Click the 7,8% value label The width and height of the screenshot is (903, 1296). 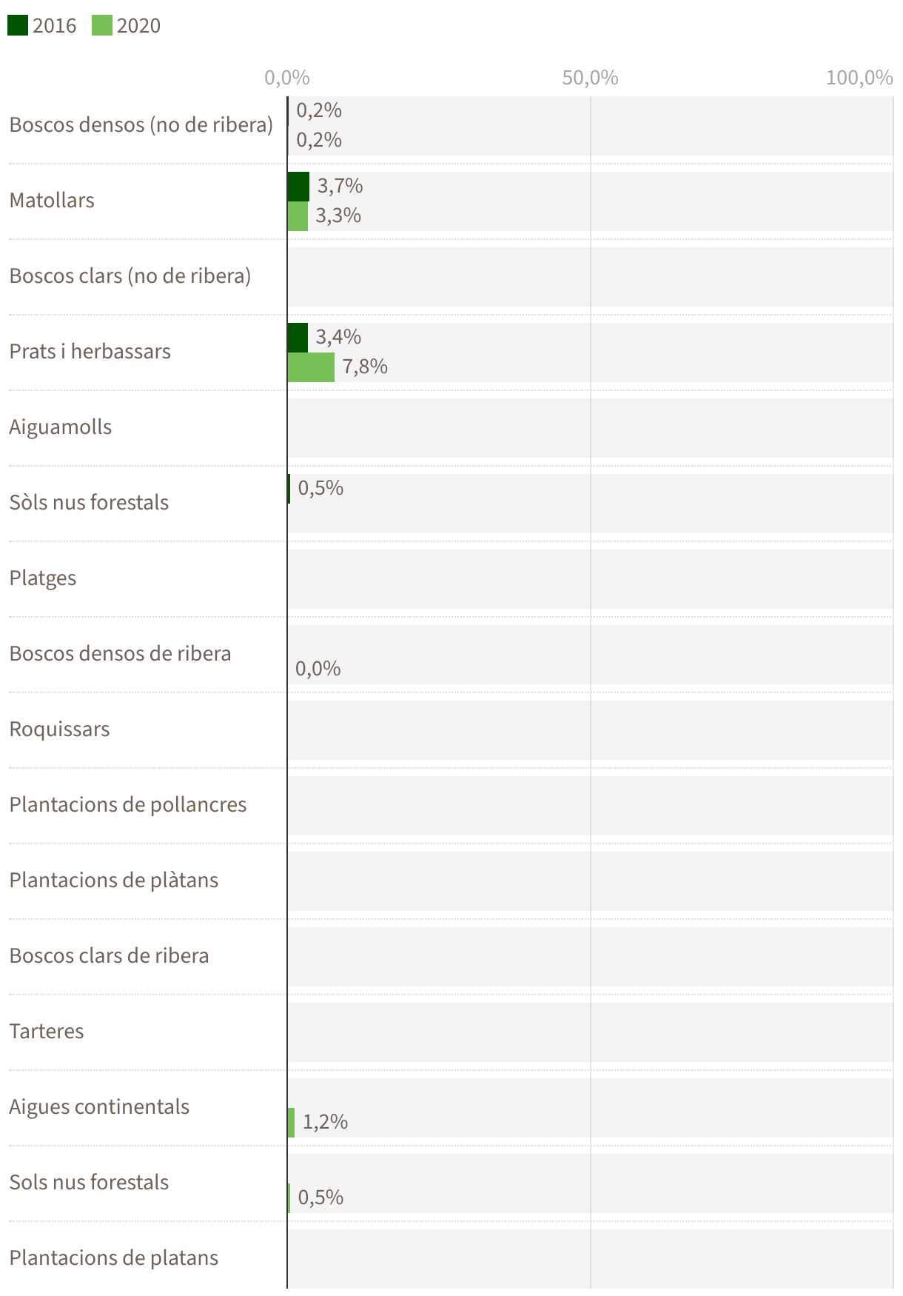[x=365, y=367]
